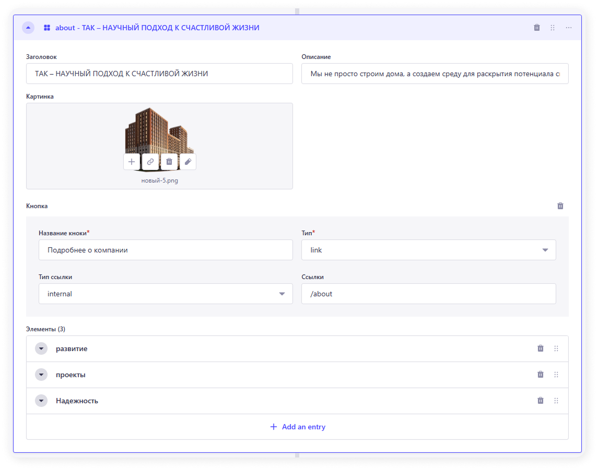
Task: Open the Тип ссылки dropdown showing internal
Action: (x=166, y=294)
